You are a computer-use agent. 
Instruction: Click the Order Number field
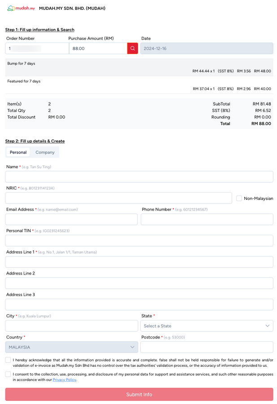coord(37,48)
